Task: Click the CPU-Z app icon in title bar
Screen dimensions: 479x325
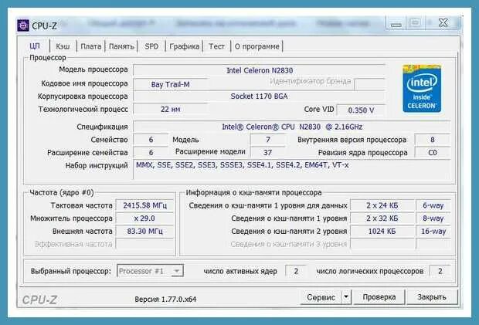Action: pos(23,26)
